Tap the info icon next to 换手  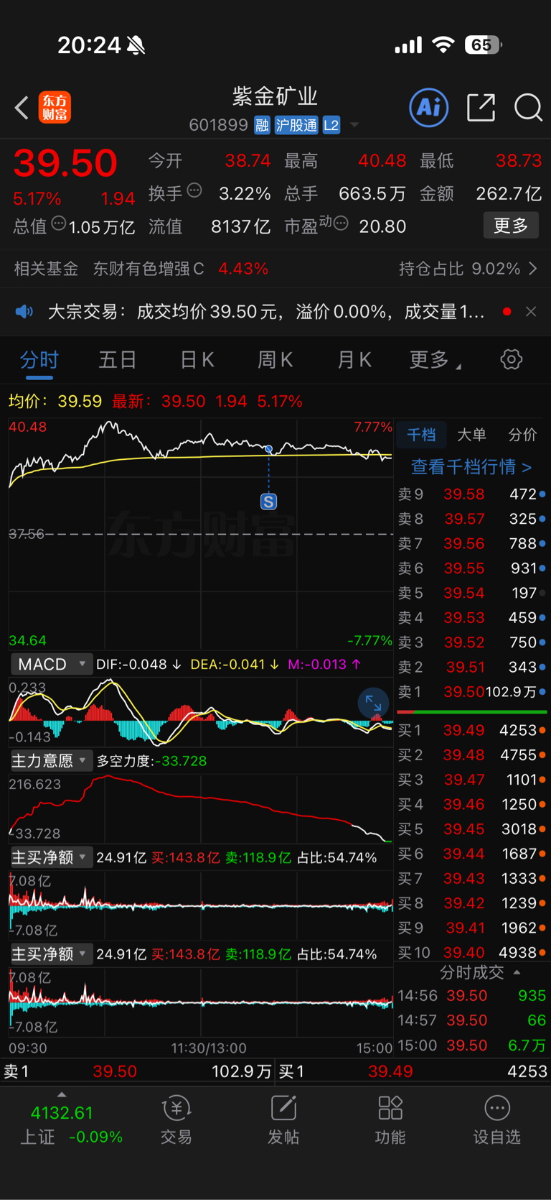click(194, 190)
